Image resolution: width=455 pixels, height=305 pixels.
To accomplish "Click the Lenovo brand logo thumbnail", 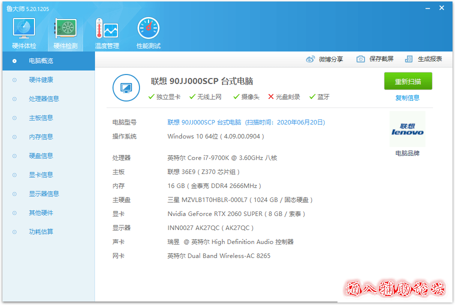I will (x=407, y=129).
